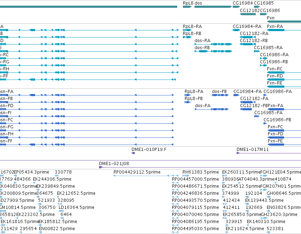The image size is (301, 234).
Task: Open the Pxn-PD feature
Action: coord(276,134)
